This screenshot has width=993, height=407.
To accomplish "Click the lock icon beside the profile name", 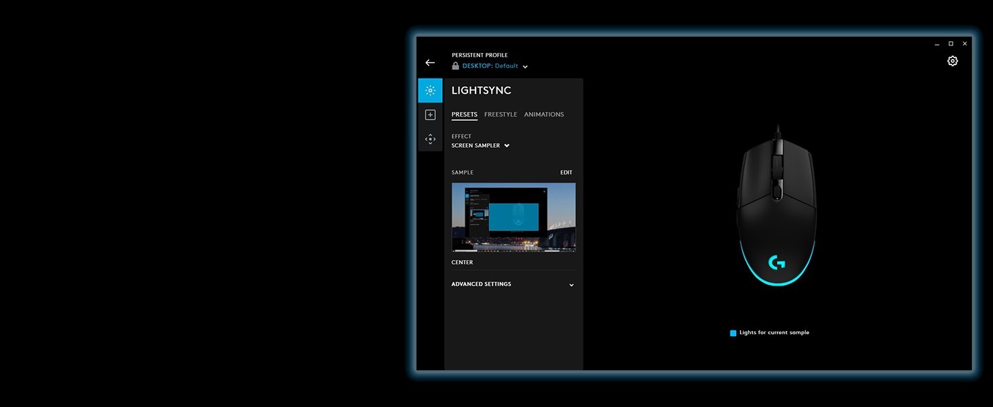I will tap(456, 66).
